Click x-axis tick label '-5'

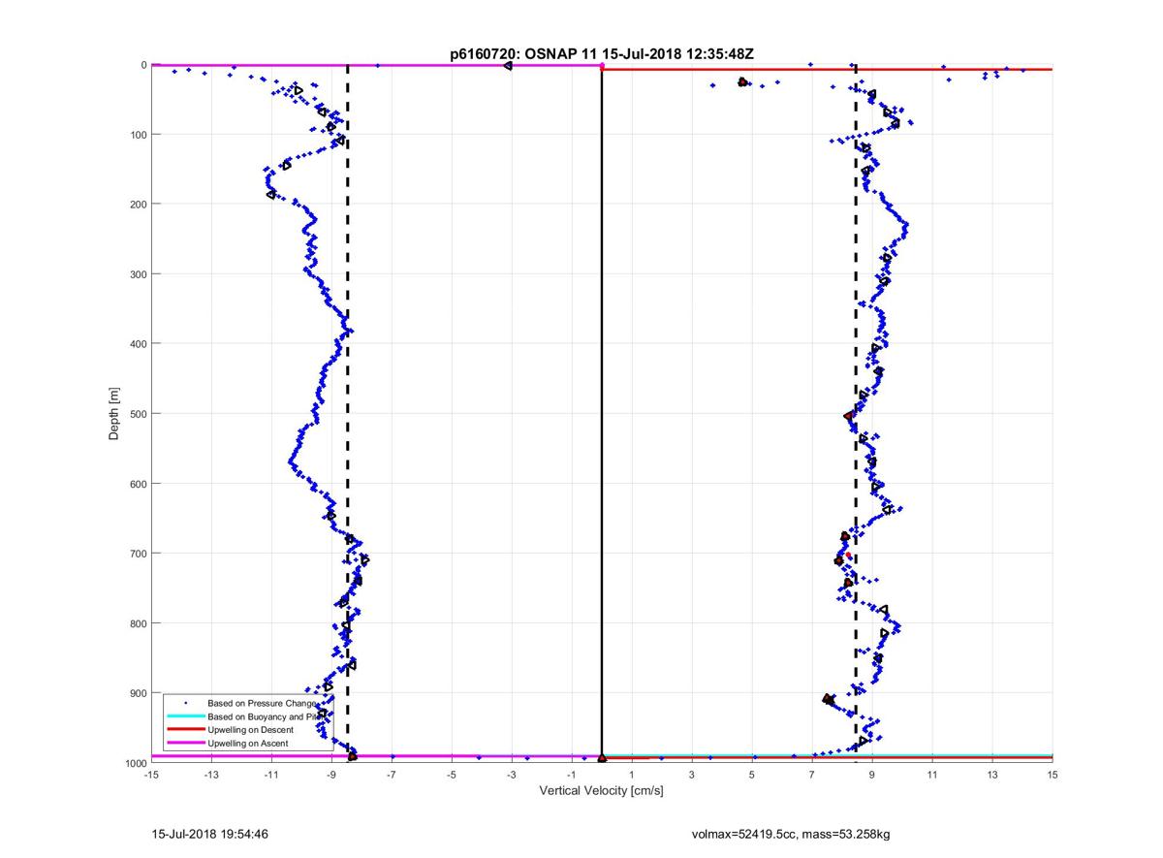[452, 775]
